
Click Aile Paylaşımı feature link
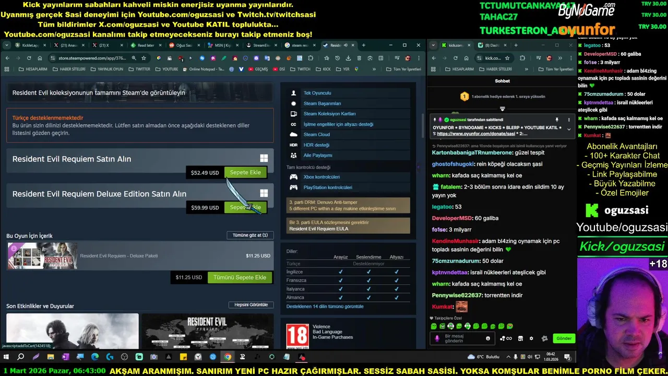point(318,155)
